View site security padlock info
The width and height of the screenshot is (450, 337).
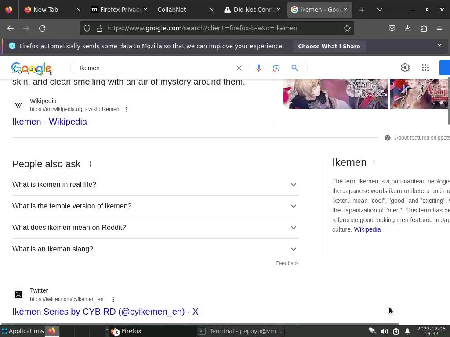pos(99,28)
